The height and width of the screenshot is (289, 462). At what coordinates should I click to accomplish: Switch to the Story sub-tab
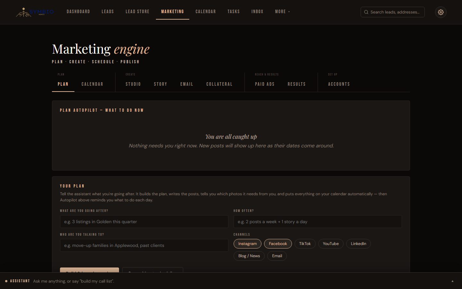click(x=160, y=84)
